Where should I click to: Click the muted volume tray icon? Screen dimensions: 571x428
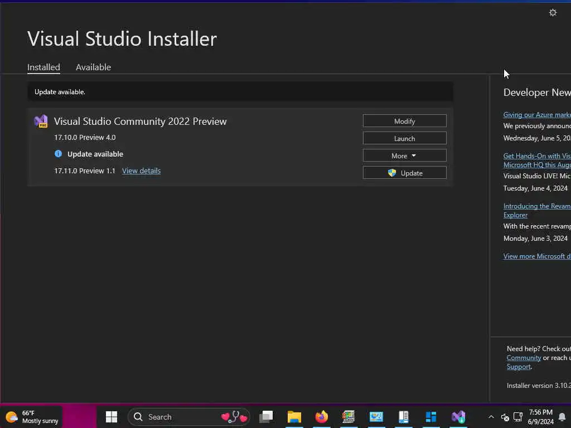pyautogui.click(x=505, y=417)
